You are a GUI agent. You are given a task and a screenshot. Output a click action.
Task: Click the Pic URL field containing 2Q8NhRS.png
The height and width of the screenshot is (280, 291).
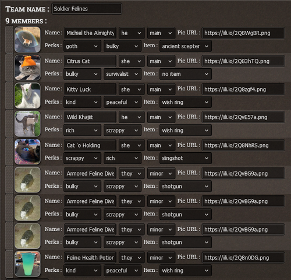click(x=243, y=145)
